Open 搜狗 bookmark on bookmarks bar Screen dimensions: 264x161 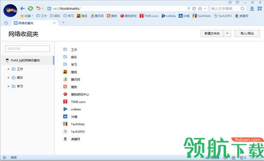[x=112, y=16]
